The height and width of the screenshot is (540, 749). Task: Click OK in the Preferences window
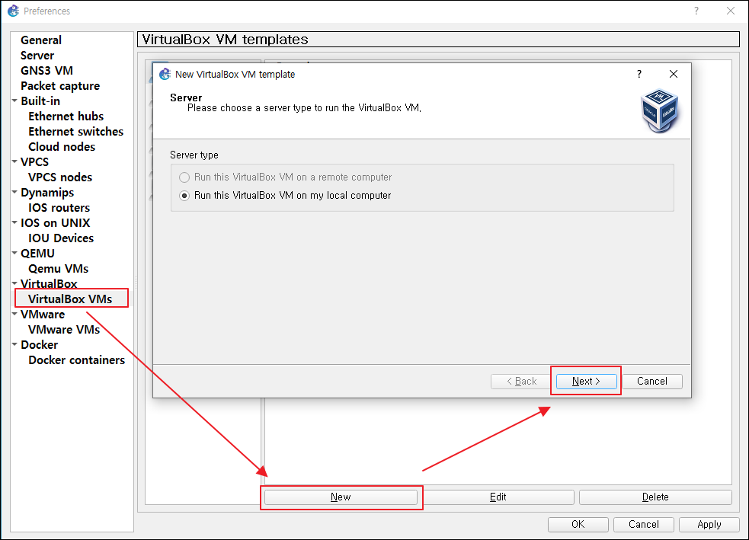click(578, 524)
